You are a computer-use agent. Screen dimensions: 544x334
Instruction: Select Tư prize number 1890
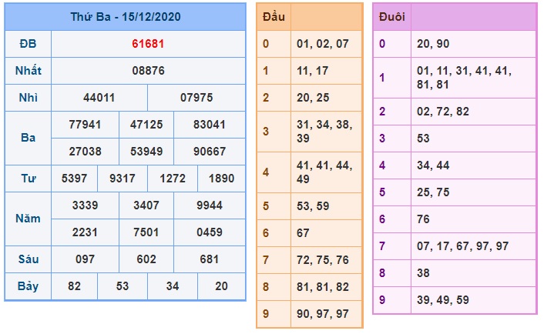[221, 179]
